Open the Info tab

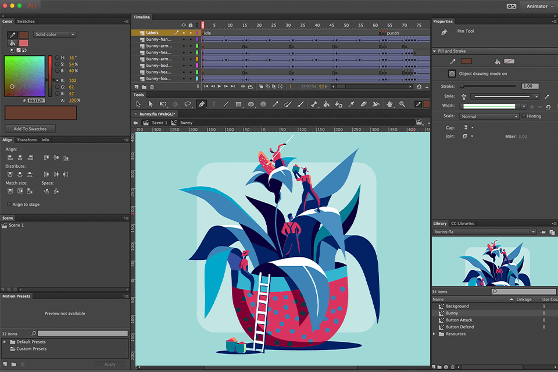tap(45, 140)
